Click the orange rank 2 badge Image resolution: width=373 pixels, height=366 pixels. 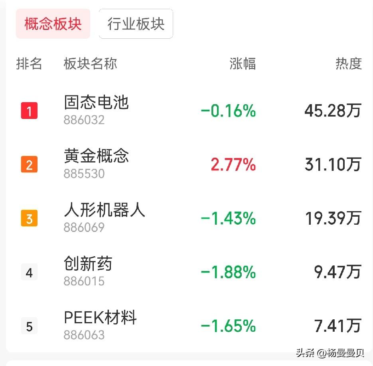pyautogui.click(x=29, y=164)
